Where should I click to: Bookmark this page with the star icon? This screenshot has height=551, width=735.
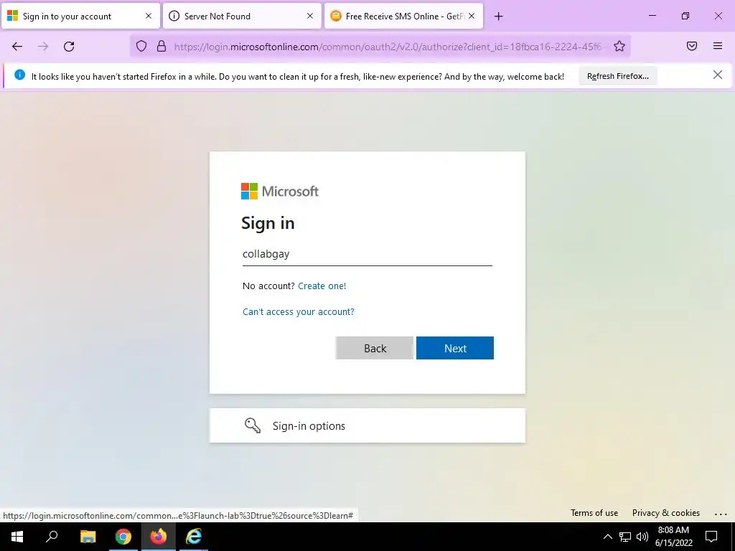tap(619, 46)
